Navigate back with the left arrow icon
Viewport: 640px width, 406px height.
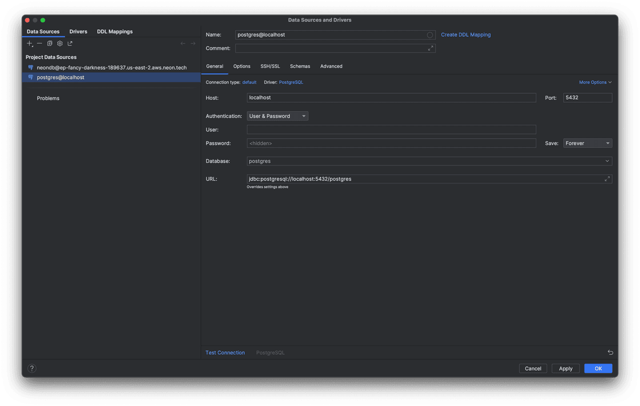point(182,43)
